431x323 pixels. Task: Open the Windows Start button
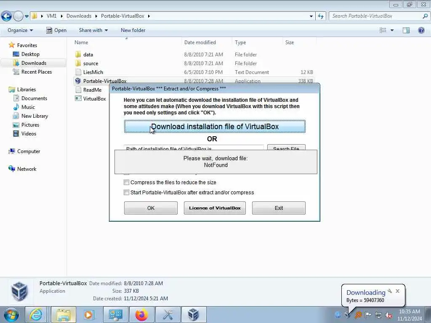11,315
